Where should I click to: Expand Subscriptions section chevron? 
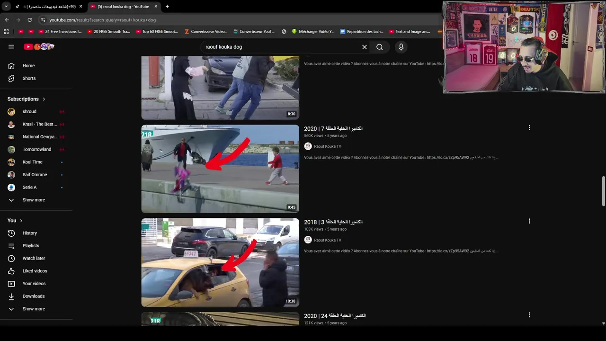44,99
